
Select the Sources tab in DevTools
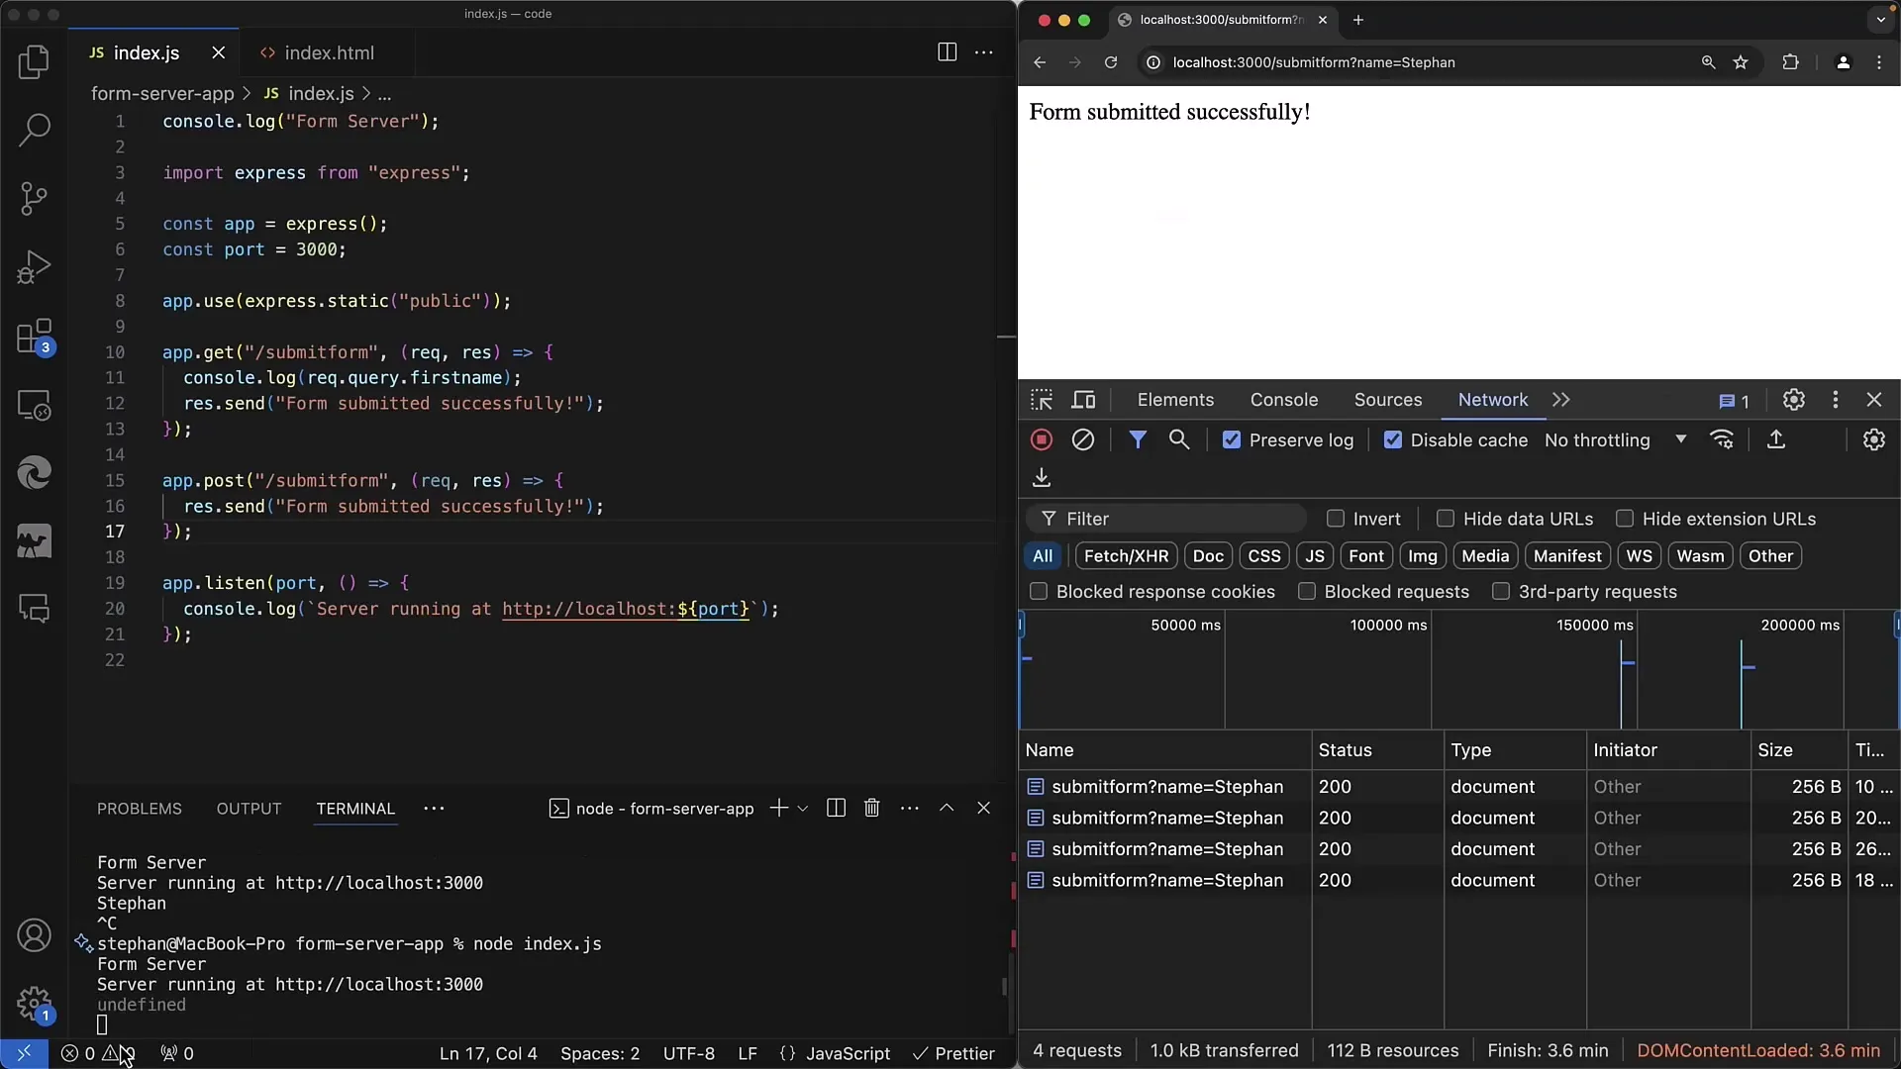tap(1388, 400)
